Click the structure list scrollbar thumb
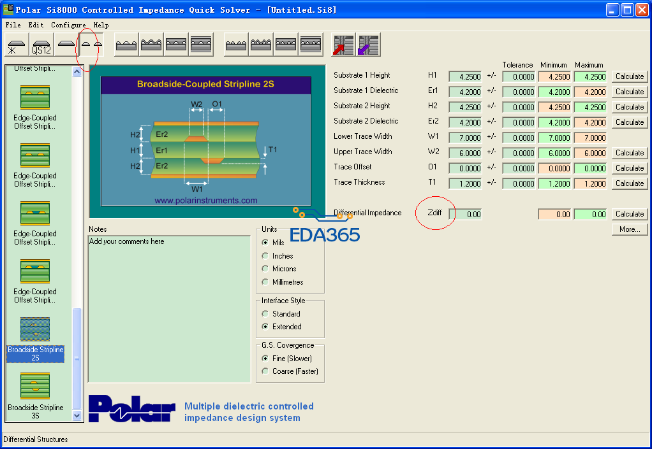652x449 pixels. (x=77, y=358)
